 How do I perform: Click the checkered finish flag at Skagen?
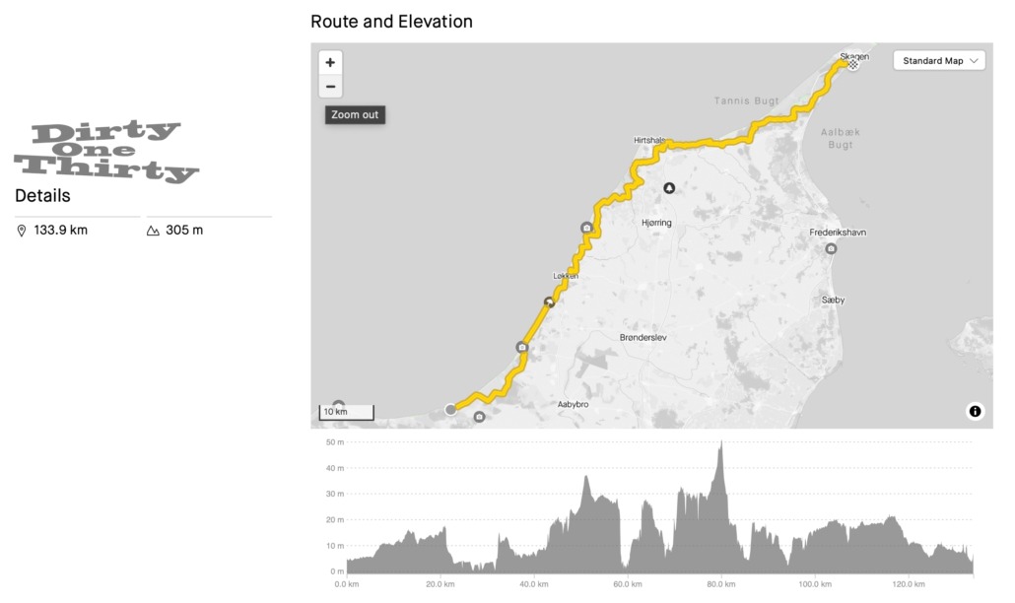pos(852,63)
